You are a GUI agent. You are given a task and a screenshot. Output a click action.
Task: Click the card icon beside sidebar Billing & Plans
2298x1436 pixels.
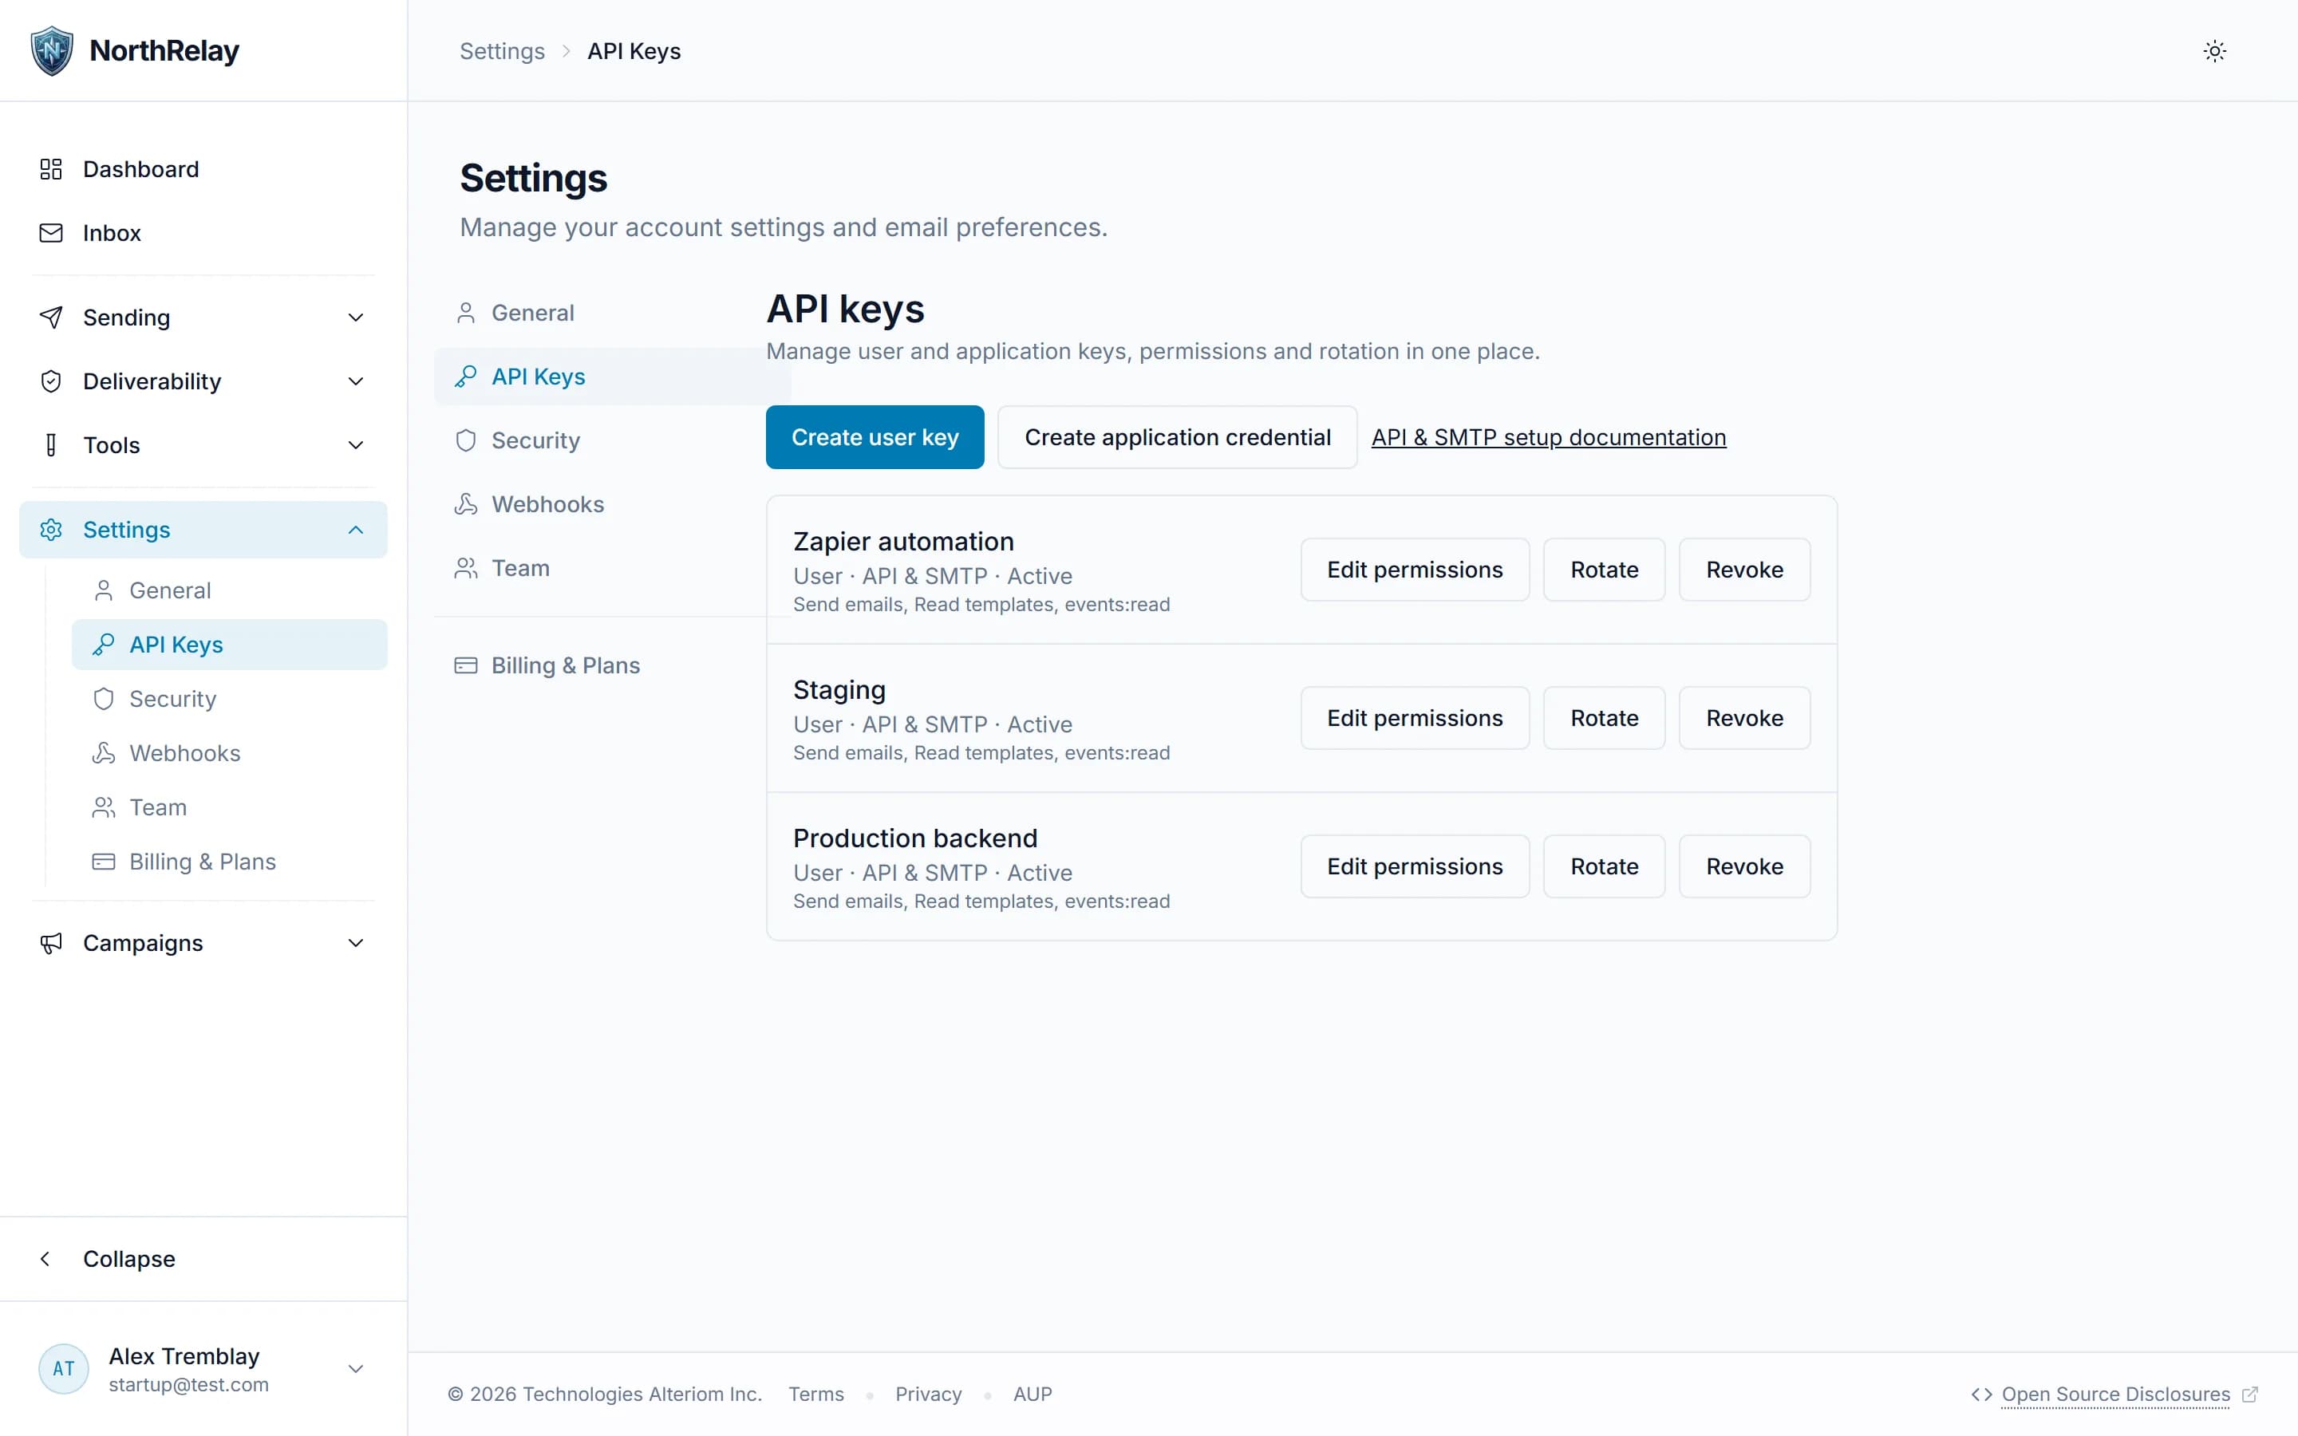[x=104, y=862]
